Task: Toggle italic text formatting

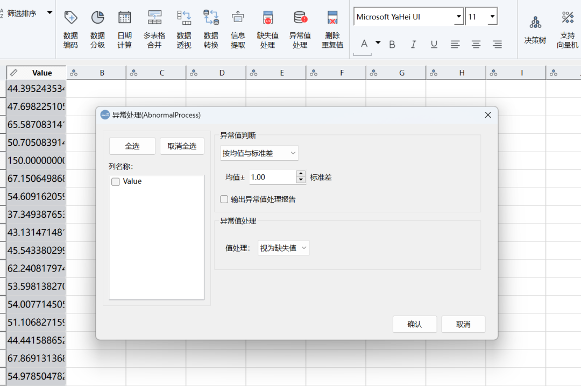Action: [x=413, y=45]
